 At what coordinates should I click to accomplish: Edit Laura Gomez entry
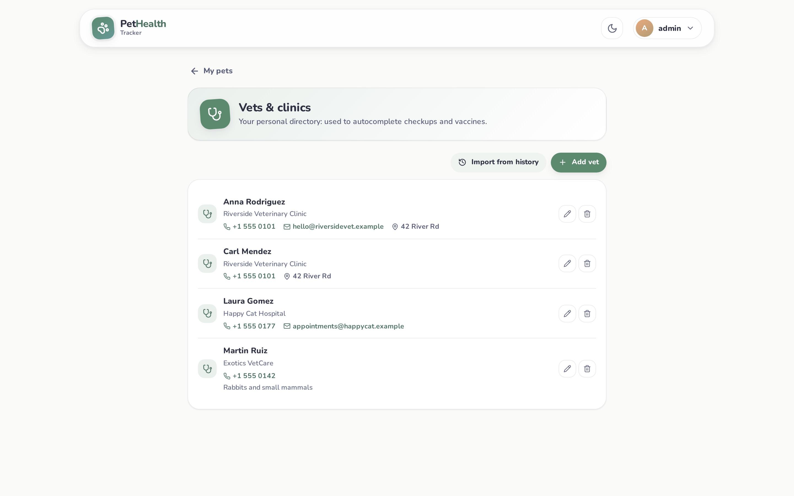(567, 314)
